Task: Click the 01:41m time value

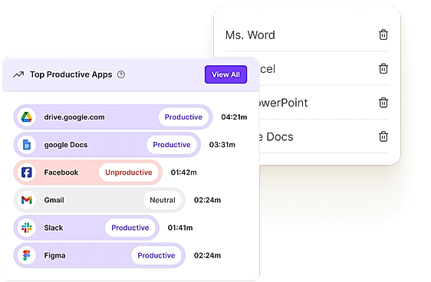Action: 180,228
